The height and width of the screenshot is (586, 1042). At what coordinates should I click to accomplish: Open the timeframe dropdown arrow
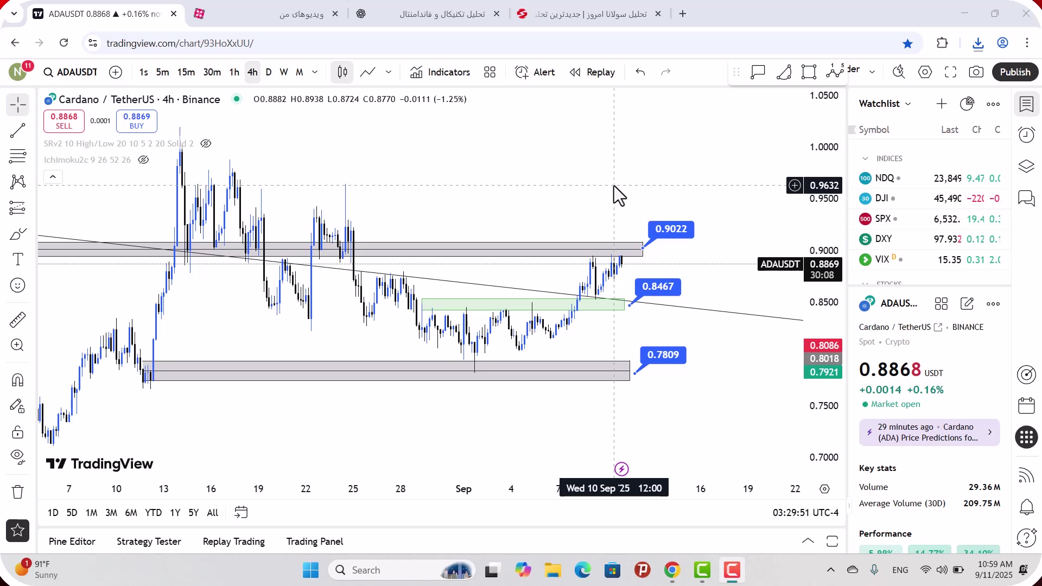315,72
